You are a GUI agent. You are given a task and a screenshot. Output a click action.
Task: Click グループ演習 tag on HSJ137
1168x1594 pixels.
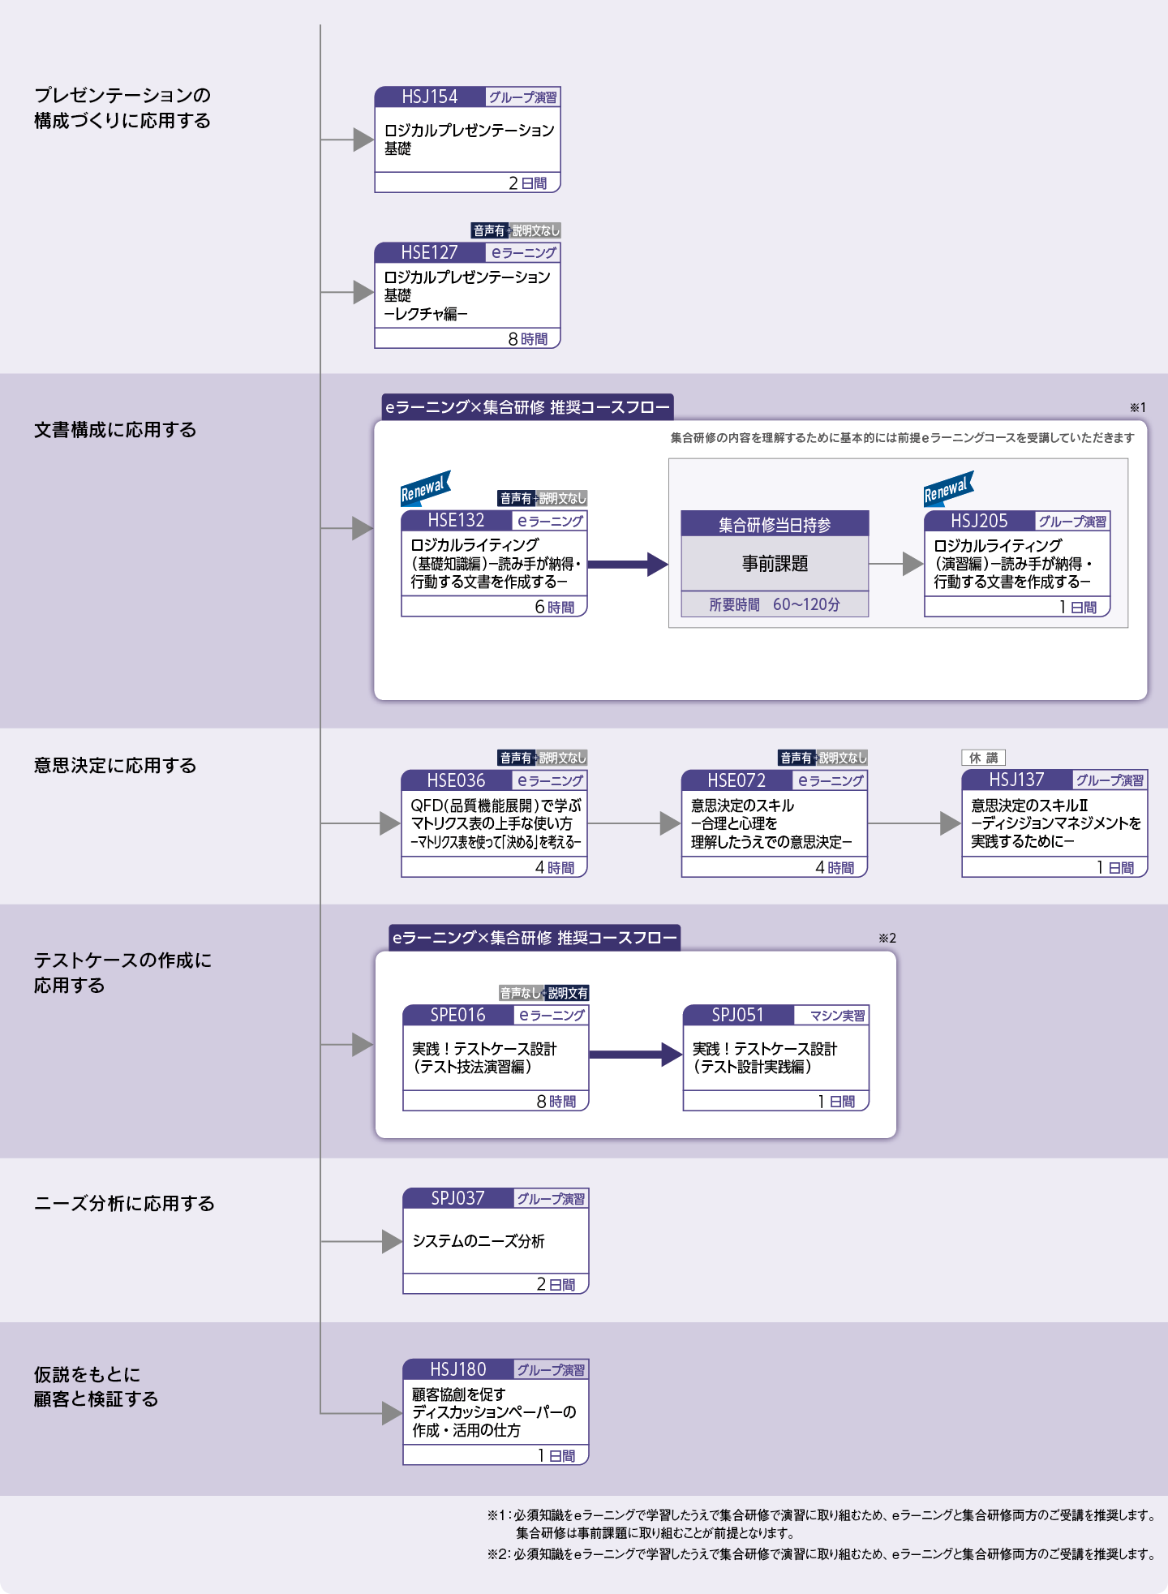coord(1110,780)
